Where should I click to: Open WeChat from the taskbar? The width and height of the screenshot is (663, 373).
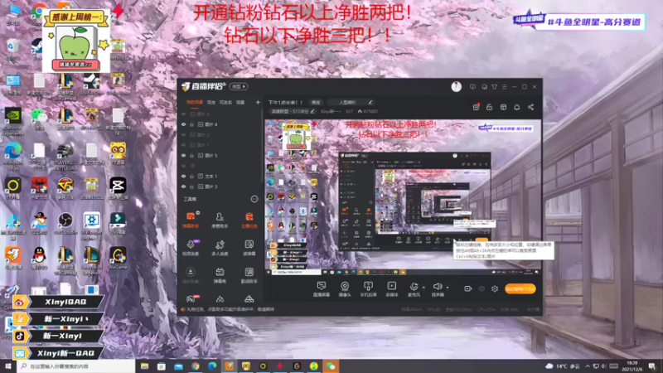(x=331, y=366)
